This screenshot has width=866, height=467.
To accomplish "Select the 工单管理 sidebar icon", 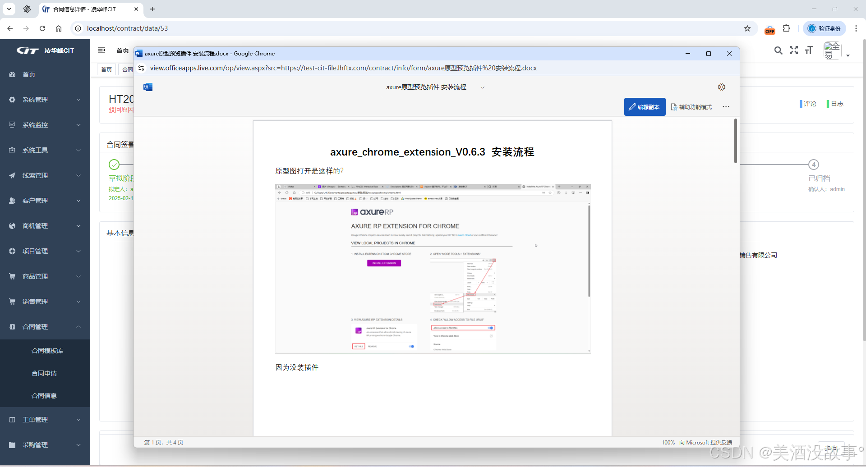I will (12, 419).
